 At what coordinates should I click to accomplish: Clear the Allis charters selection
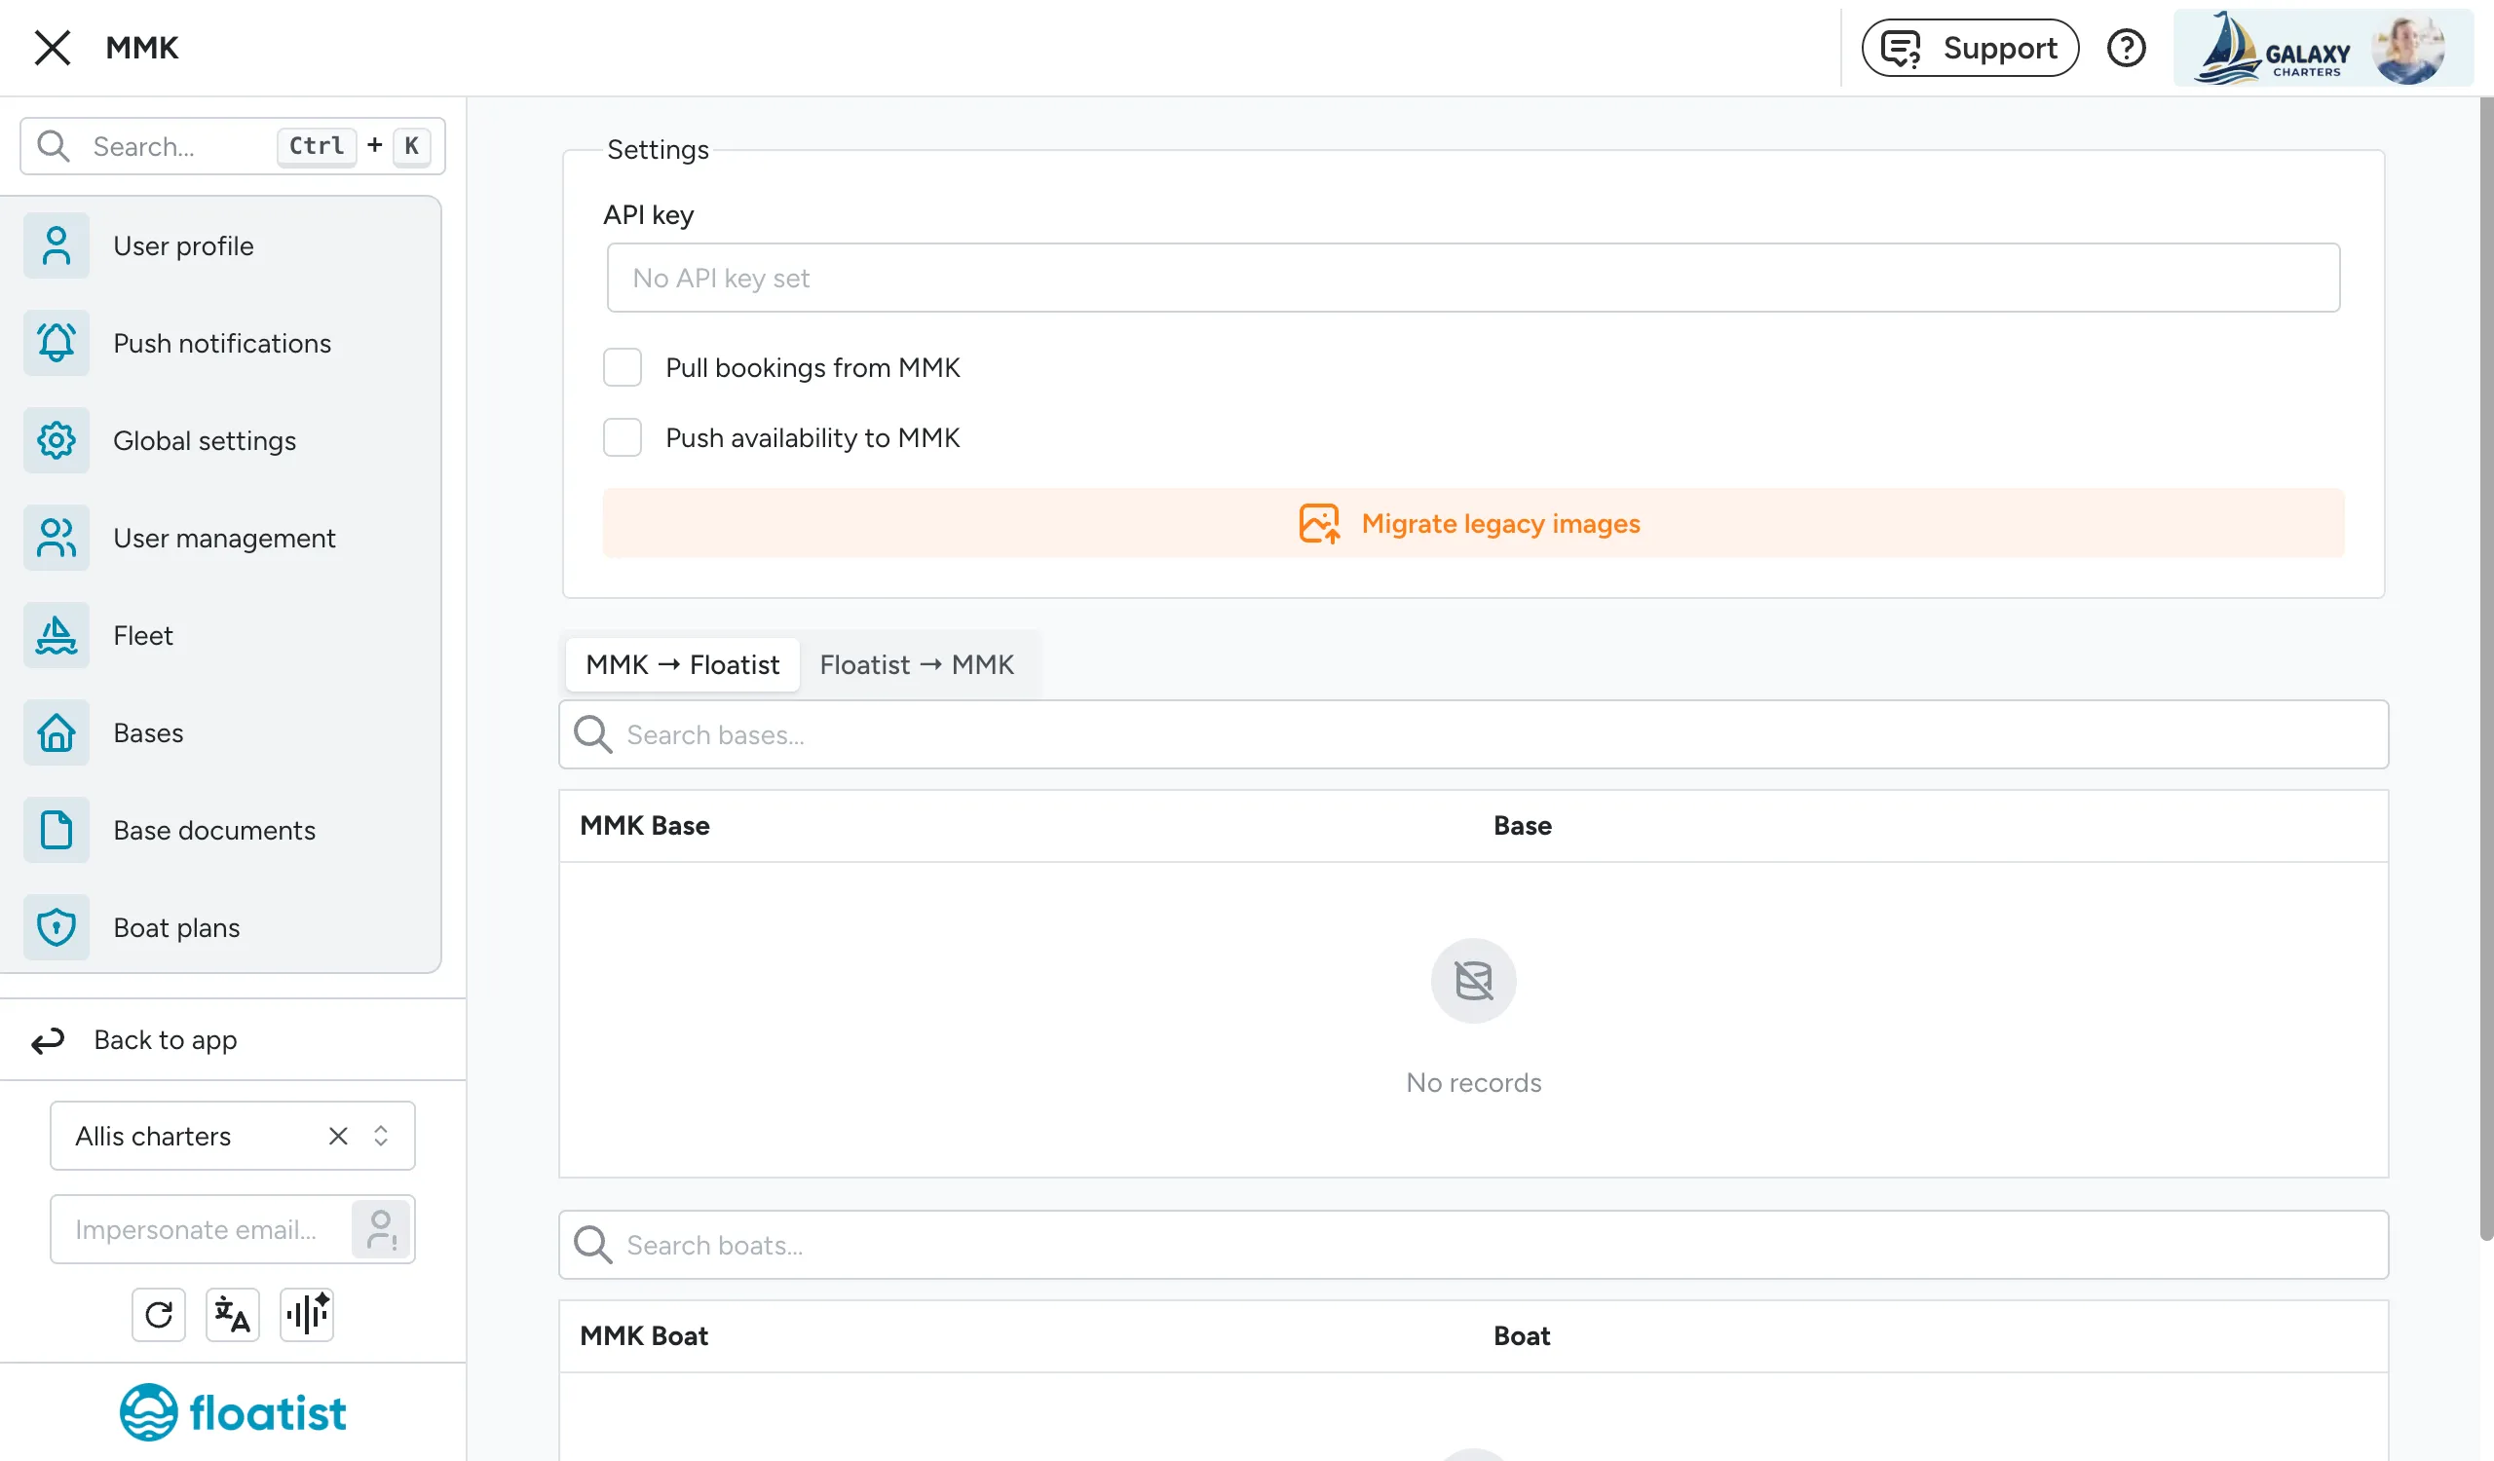pos(338,1136)
